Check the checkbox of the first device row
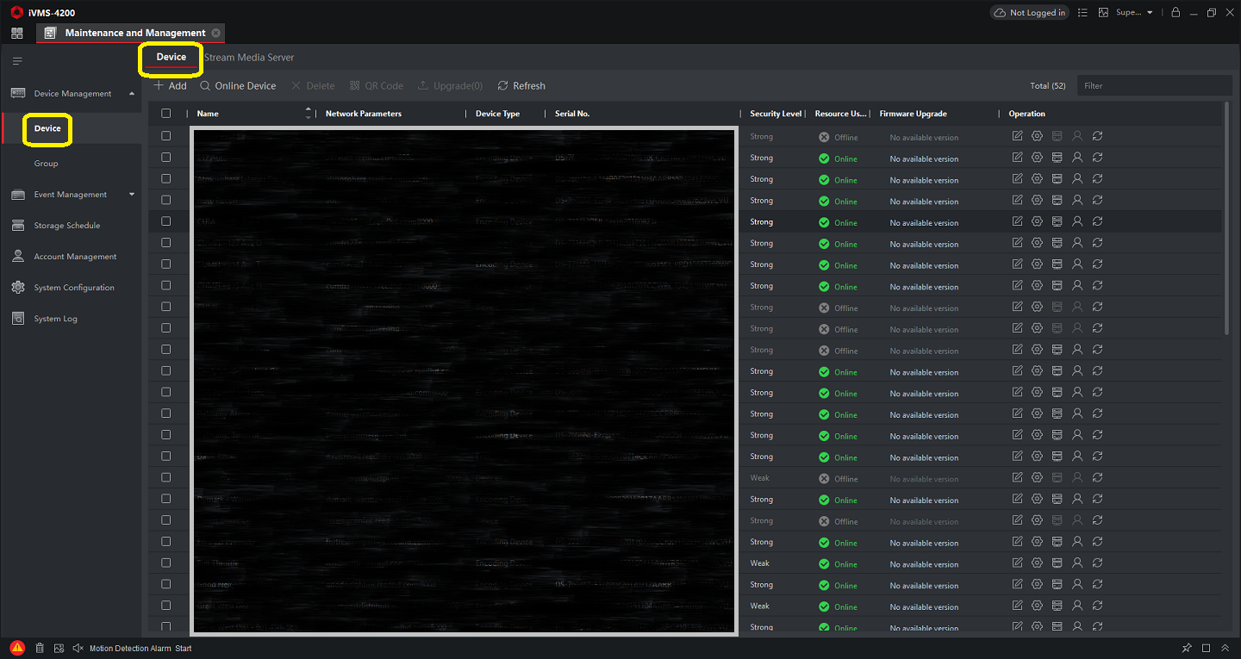Screen dimensions: 1241x659 coord(166,136)
